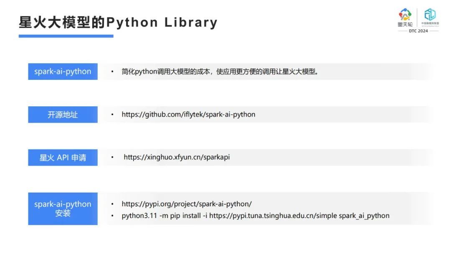Select the 开源地址 blue label
Screen dimensions: 451x254
[63, 115]
